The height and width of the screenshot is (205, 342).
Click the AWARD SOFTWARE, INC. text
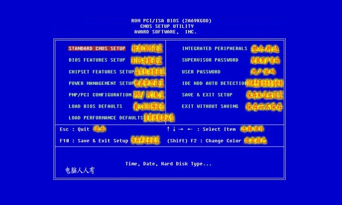165,32
